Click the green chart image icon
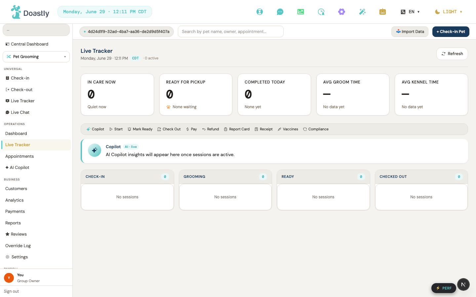476x297 pixels. (x=300, y=12)
